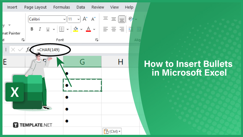This screenshot has height=137, width=243.
Task: Expand the borders options arrow
Action: pos(67,29)
